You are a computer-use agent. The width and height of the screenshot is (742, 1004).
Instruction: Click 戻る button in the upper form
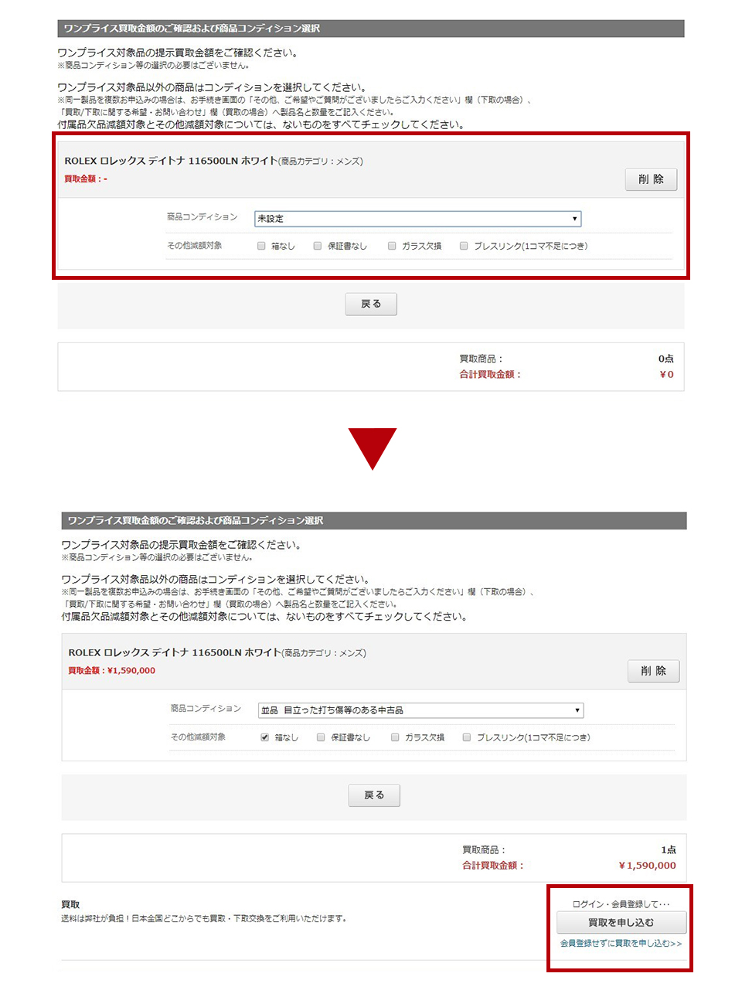pyautogui.click(x=371, y=304)
